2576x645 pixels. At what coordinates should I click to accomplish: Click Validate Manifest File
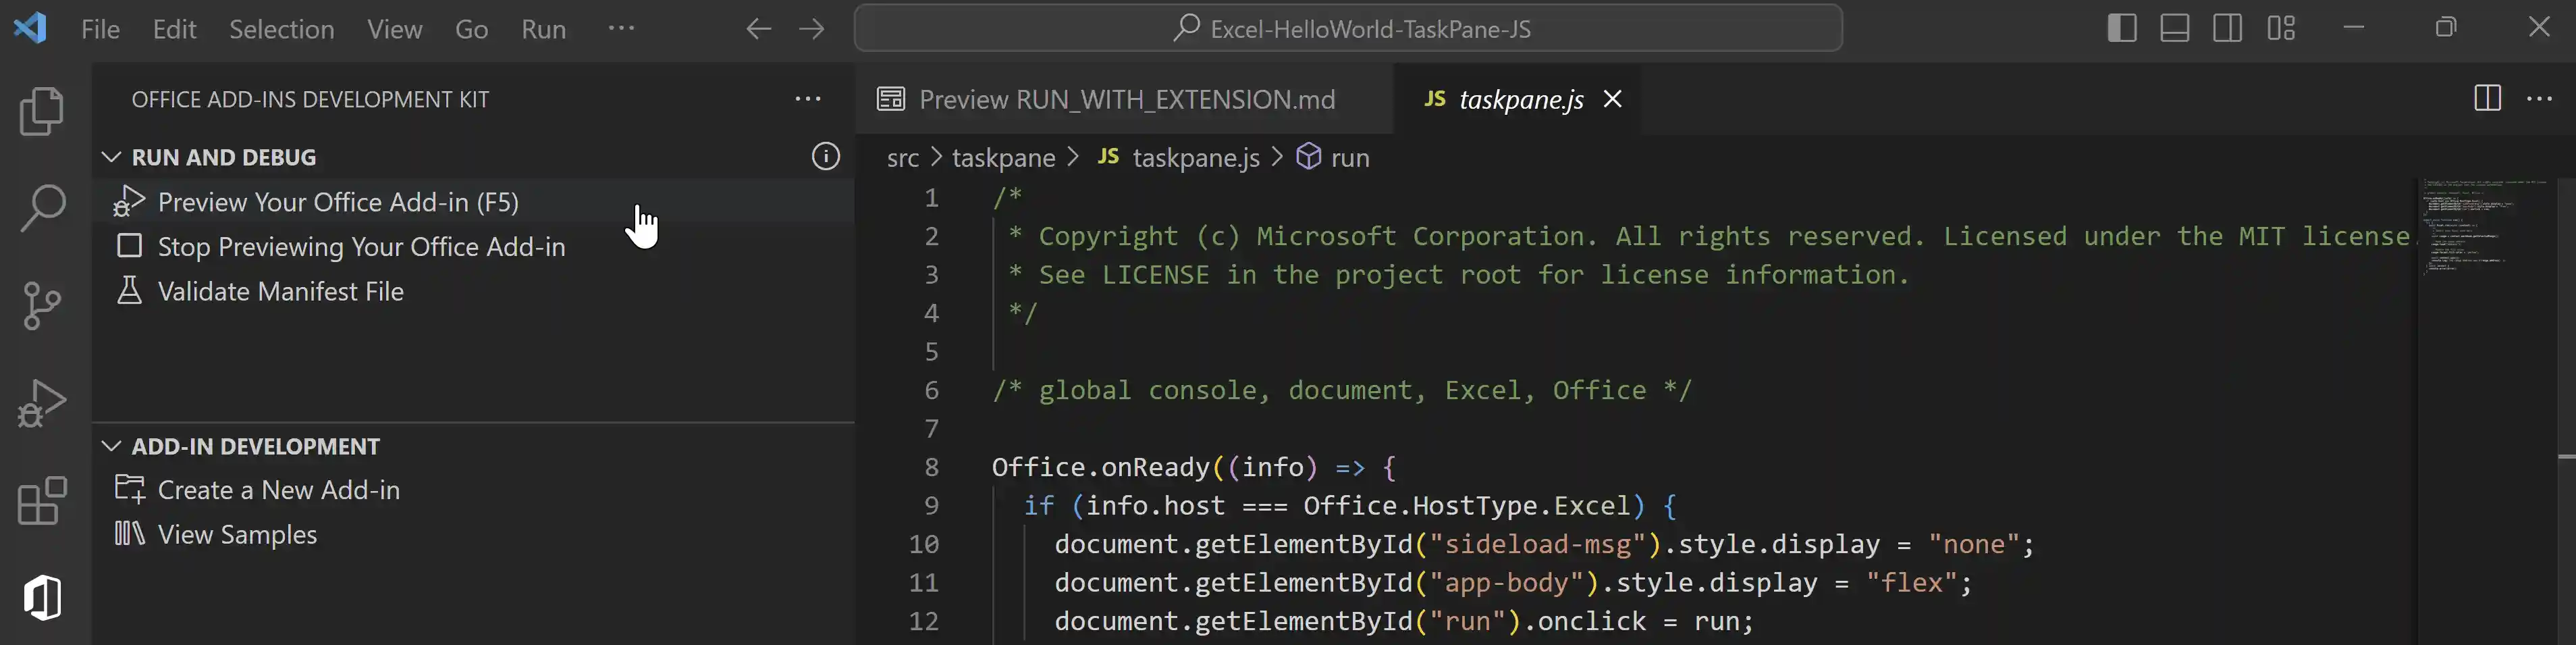tap(280, 292)
